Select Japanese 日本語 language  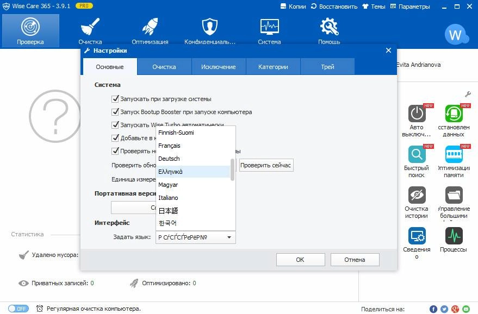point(193,211)
